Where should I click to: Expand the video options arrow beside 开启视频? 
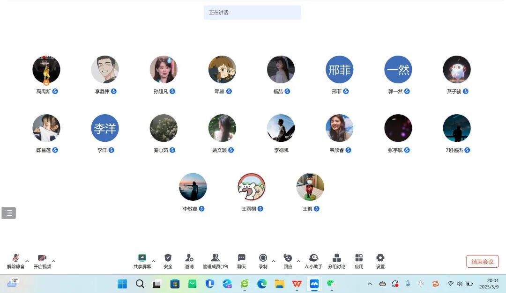53,261
